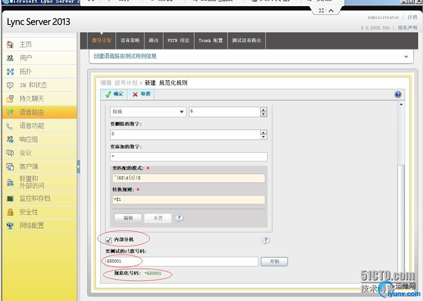The height and width of the screenshot is (301, 423).
Task: Click the 编辑 button under pattern fields
Action: (128, 218)
